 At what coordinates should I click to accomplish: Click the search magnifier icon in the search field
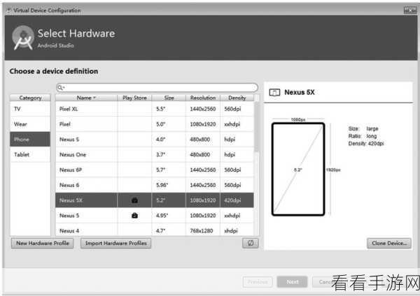[60, 88]
